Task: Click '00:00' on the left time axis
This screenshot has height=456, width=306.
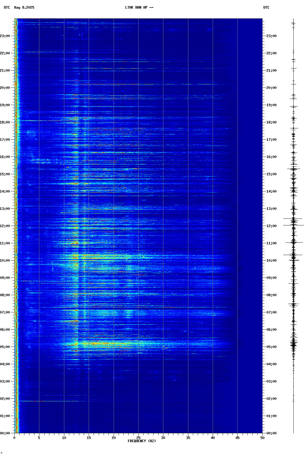Action: (5, 433)
